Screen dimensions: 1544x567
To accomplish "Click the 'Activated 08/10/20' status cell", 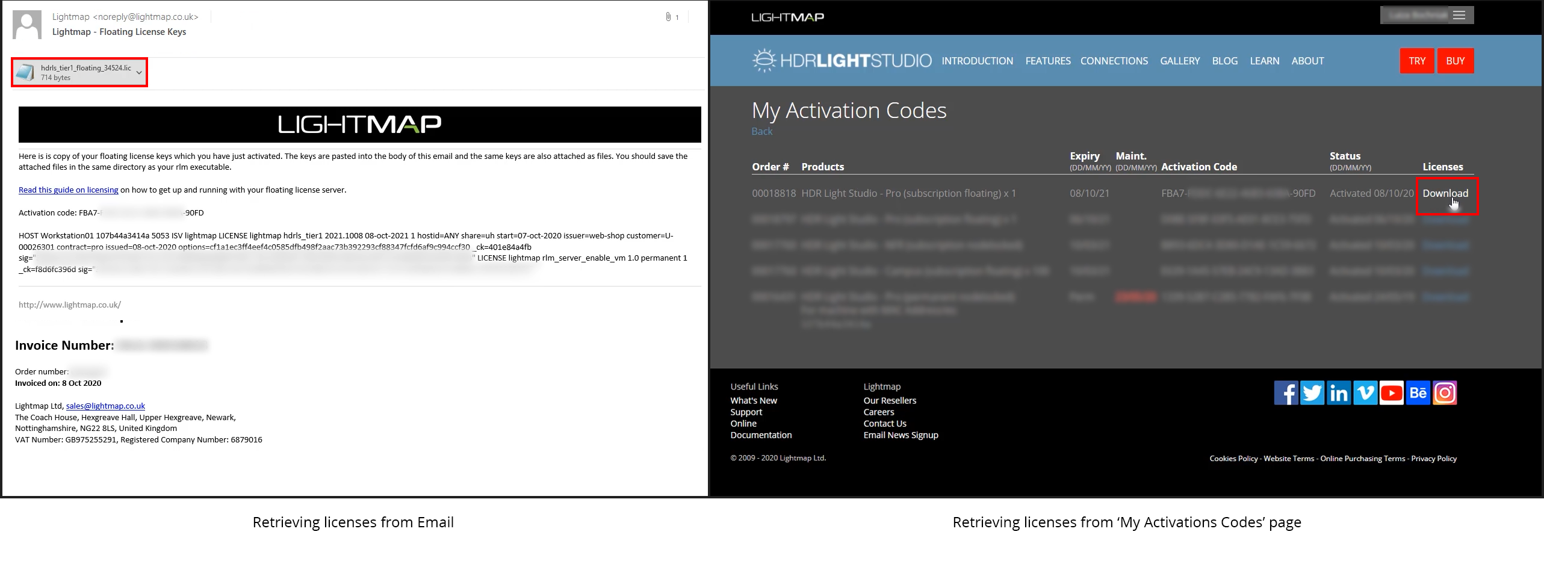I will point(1372,193).
